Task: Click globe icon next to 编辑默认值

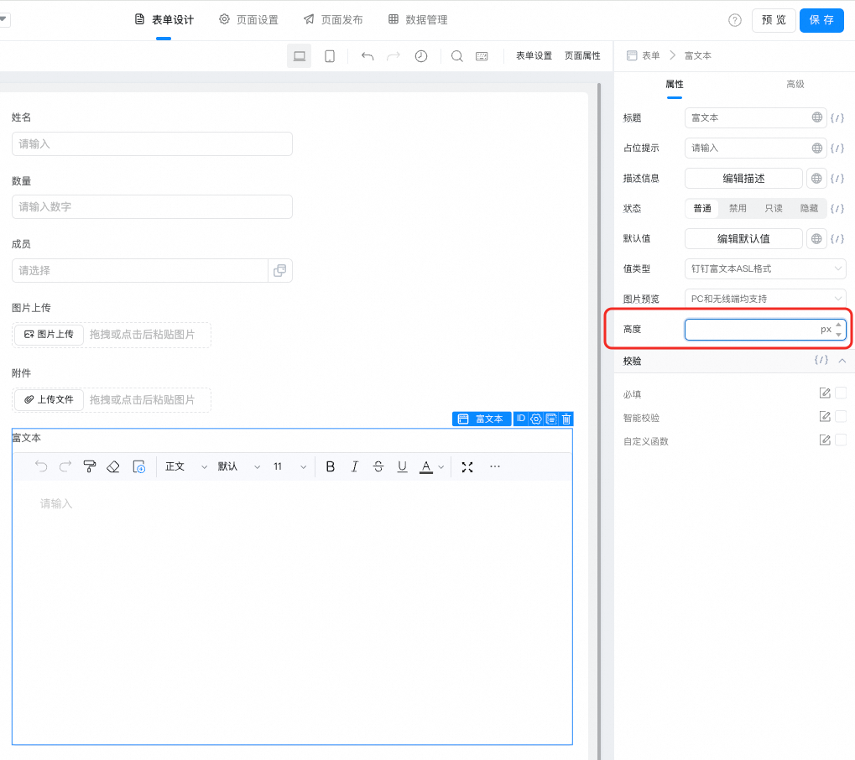Action: [816, 238]
